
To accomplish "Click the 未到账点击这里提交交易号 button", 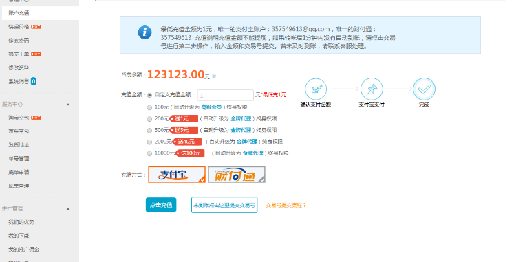I will 224,205.
